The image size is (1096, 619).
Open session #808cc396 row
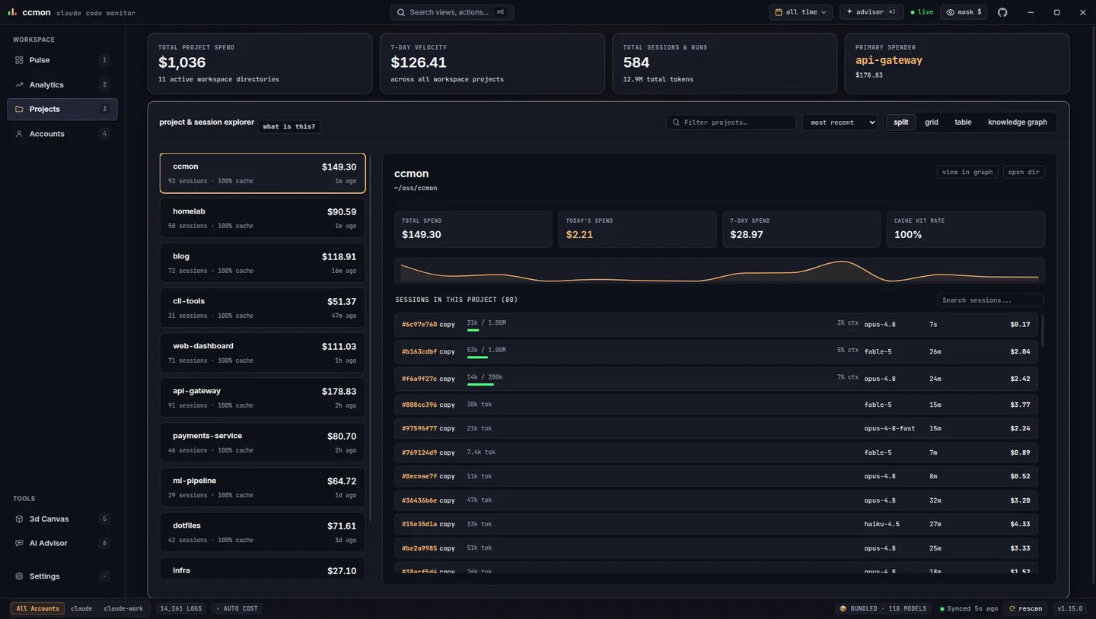pos(715,405)
